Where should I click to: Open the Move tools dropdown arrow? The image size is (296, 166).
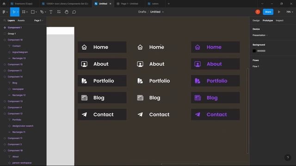click(x=18, y=12)
